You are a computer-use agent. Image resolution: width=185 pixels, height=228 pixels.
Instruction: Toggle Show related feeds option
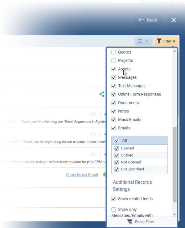(x=114, y=199)
